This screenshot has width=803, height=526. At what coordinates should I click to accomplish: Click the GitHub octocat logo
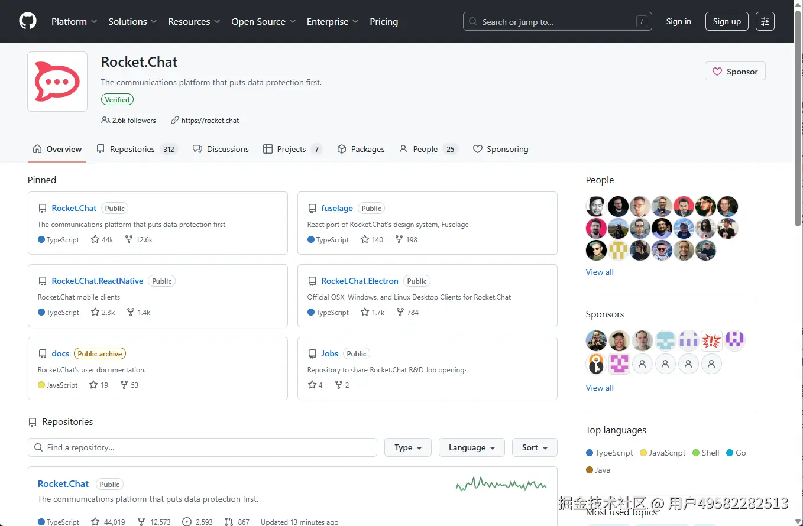pos(28,21)
